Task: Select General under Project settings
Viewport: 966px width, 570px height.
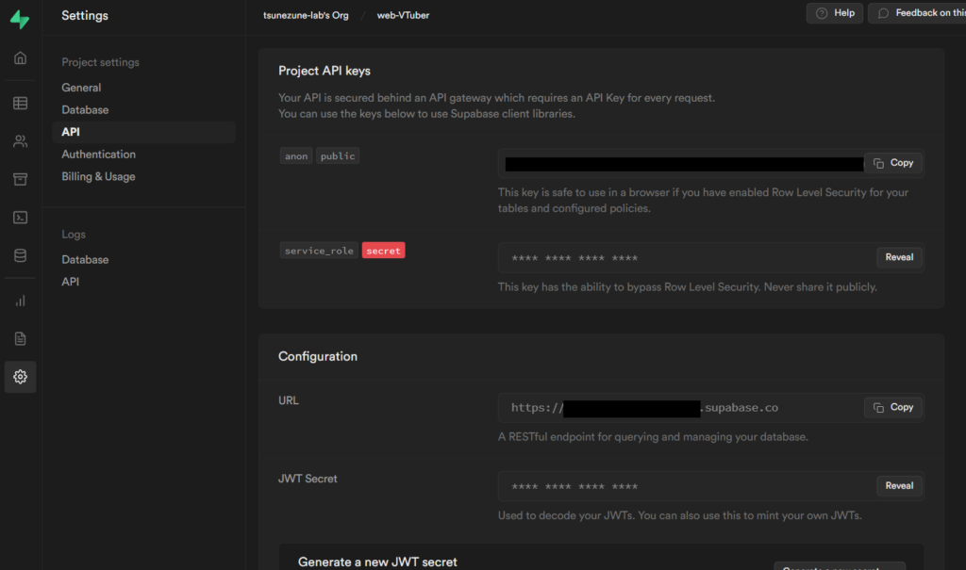Action: tap(81, 88)
